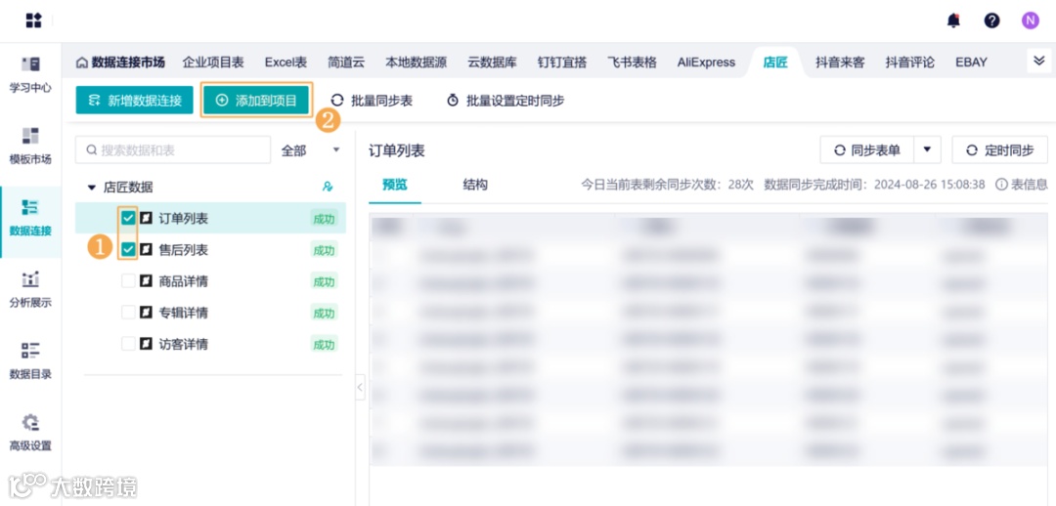
Task: Open the 数据连接市场 tab
Action: point(120,62)
